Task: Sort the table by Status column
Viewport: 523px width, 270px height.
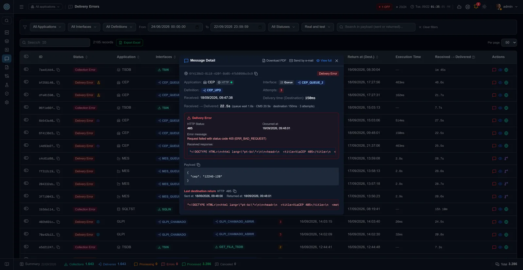Action: [80, 57]
